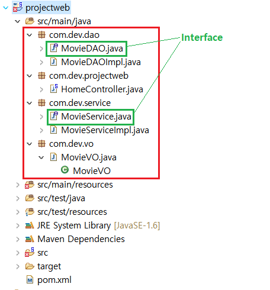Collapse the MovieVO.java node
This screenshot has width=270, height=290.
click(41, 157)
